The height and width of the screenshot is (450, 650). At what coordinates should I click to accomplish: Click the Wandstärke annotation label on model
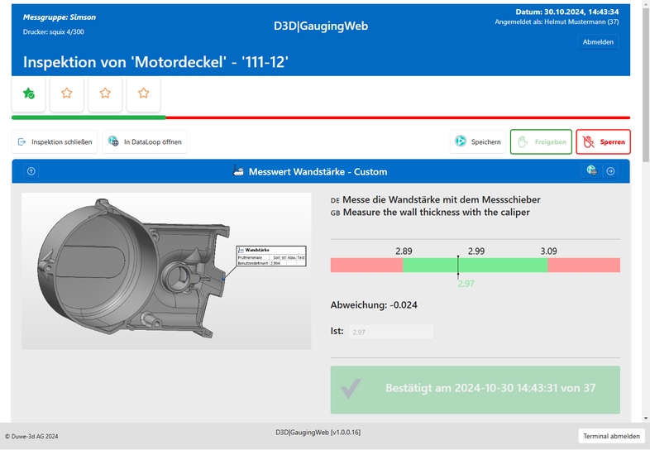(271, 256)
